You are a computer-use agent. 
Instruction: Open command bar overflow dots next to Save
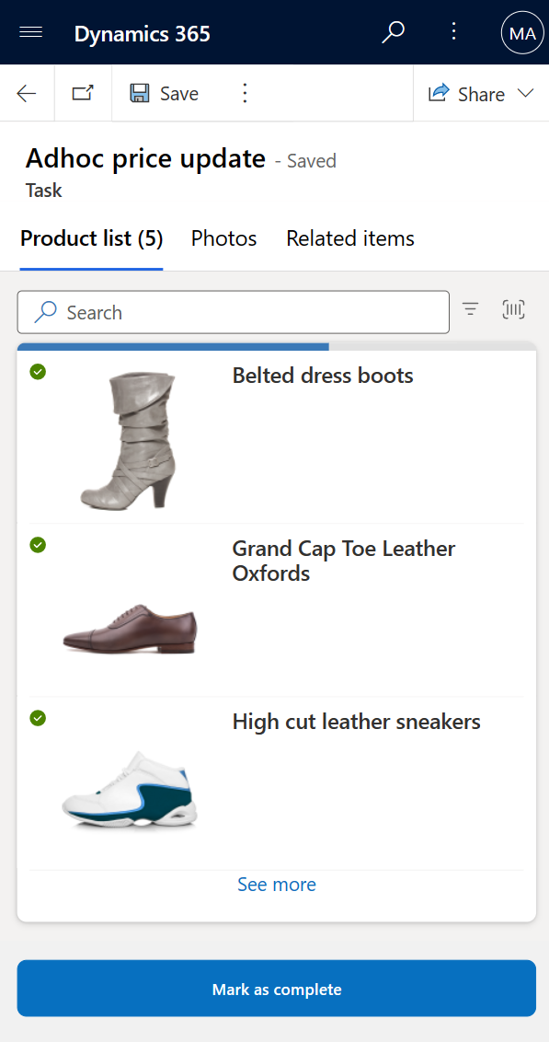tap(245, 94)
